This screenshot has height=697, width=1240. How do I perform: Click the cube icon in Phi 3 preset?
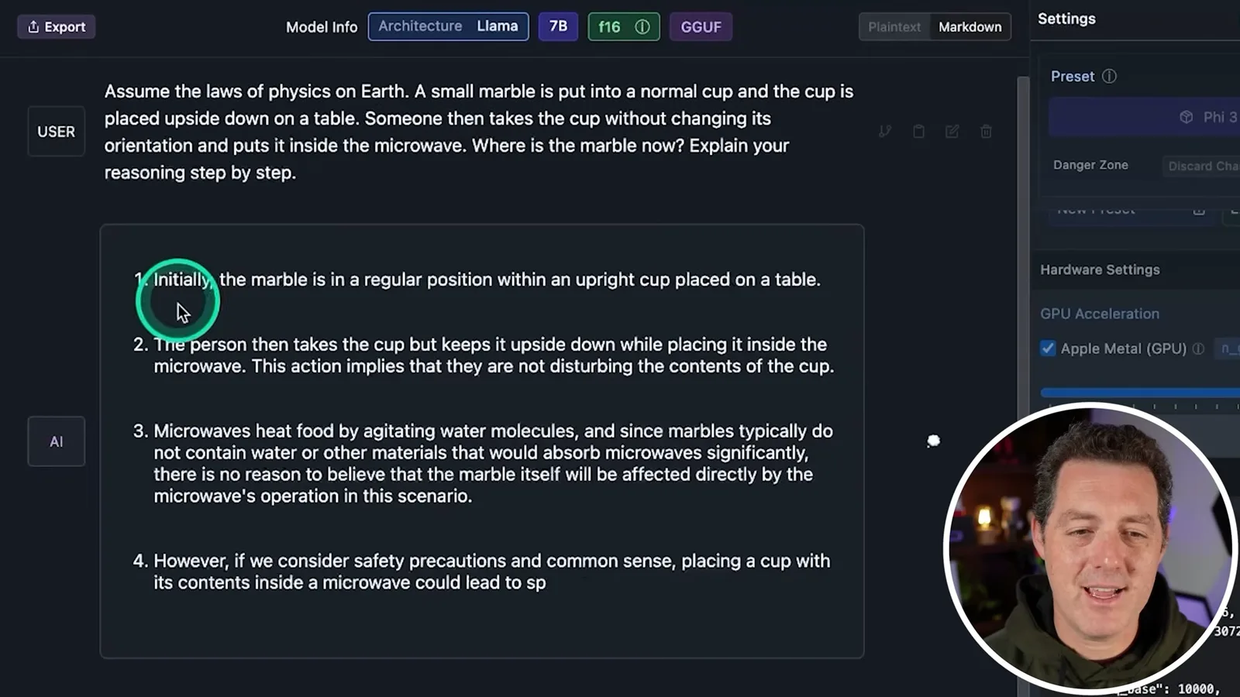pos(1186,117)
